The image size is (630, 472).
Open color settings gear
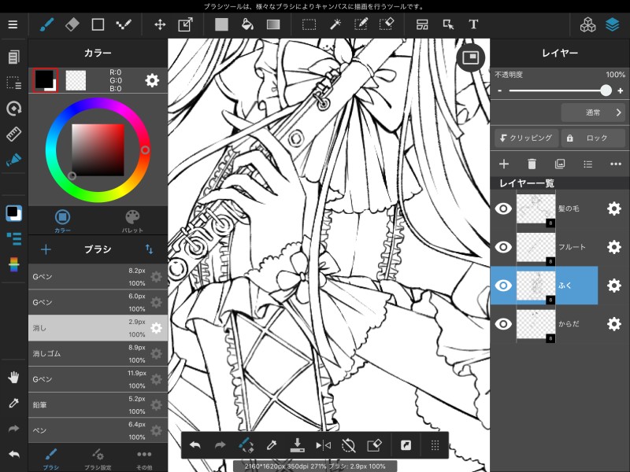pos(152,80)
